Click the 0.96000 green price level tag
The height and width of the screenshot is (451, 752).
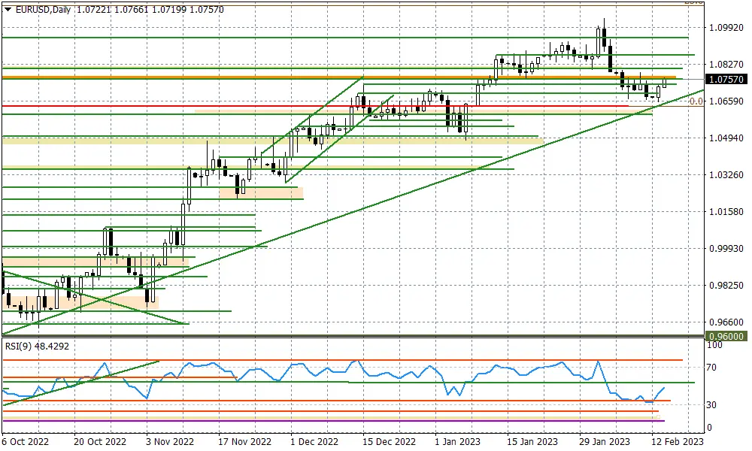[726, 337]
